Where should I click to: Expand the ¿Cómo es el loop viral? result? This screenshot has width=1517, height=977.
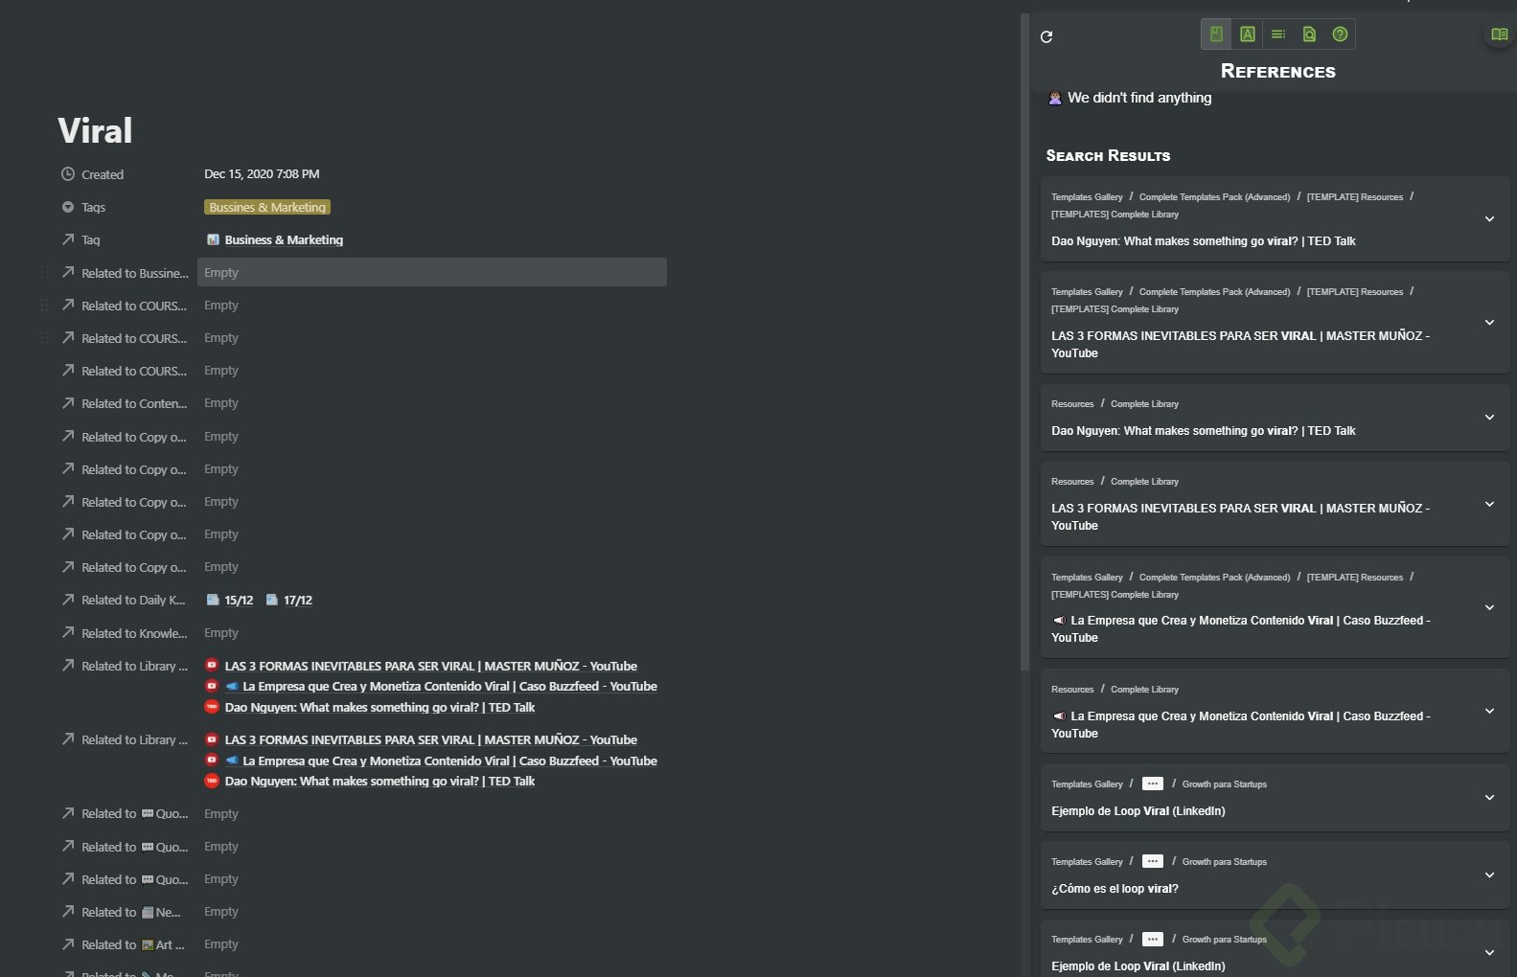pyautogui.click(x=1489, y=875)
